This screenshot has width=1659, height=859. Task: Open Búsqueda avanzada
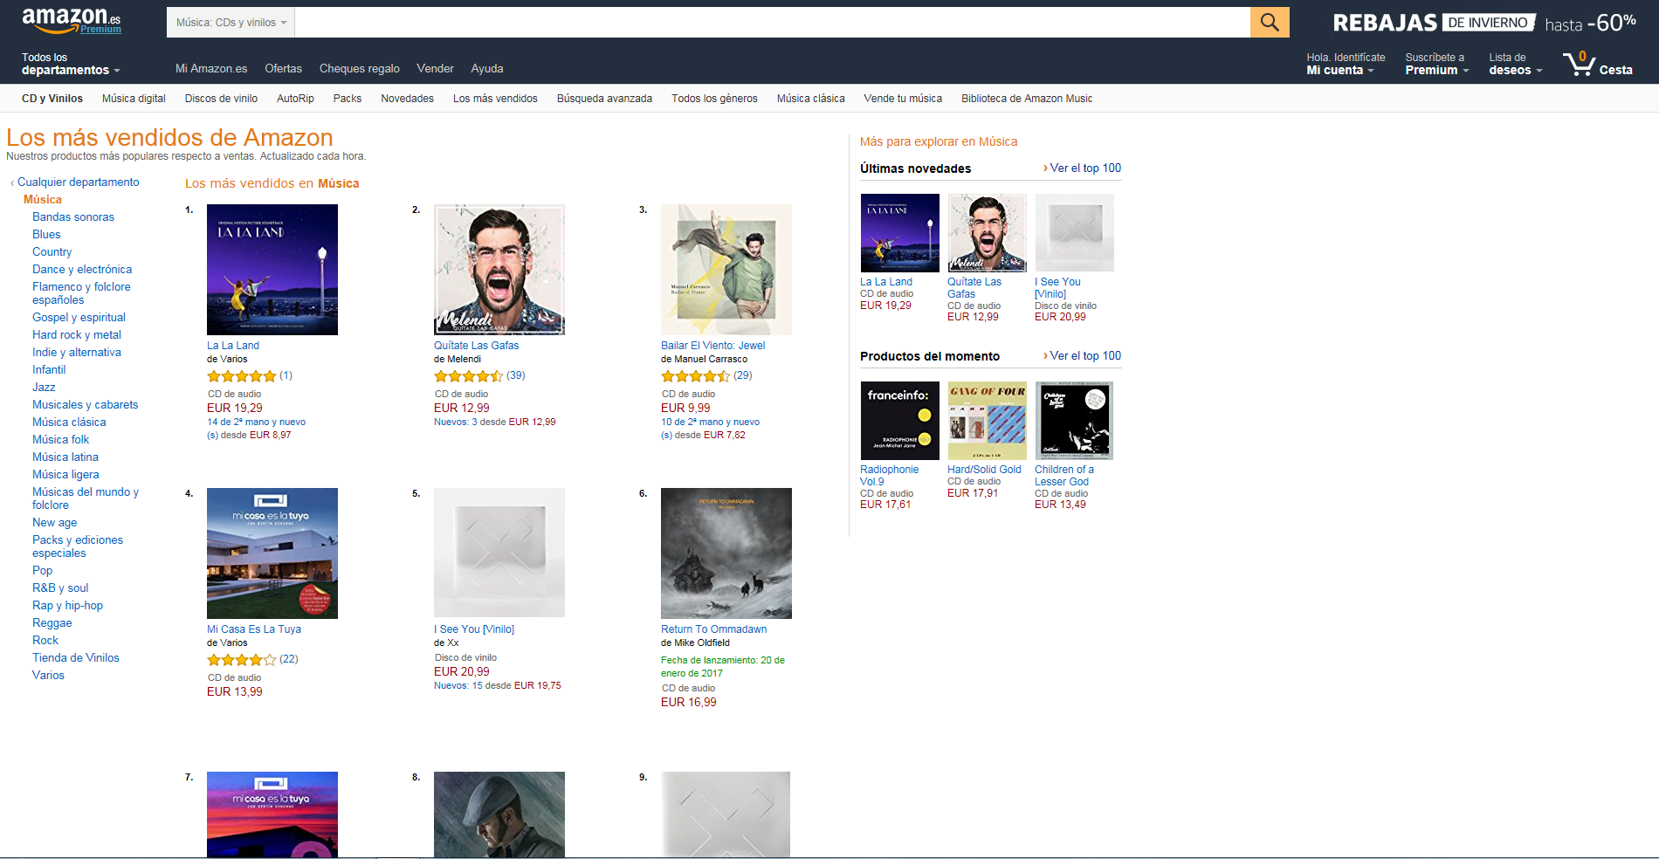pyautogui.click(x=604, y=99)
